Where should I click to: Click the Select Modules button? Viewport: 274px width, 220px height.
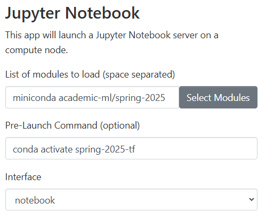218,97
